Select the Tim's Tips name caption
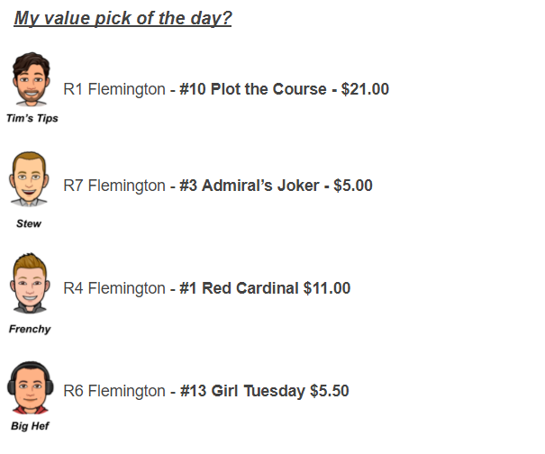Image resolution: width=545 pixels, height=454 pixels. coord(32,118)
